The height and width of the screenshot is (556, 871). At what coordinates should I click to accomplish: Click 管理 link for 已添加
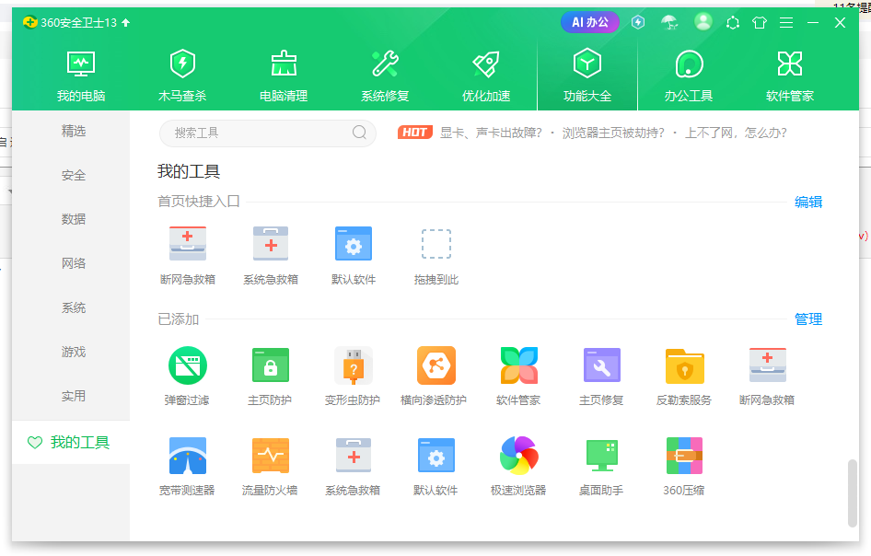click(808, 319)
